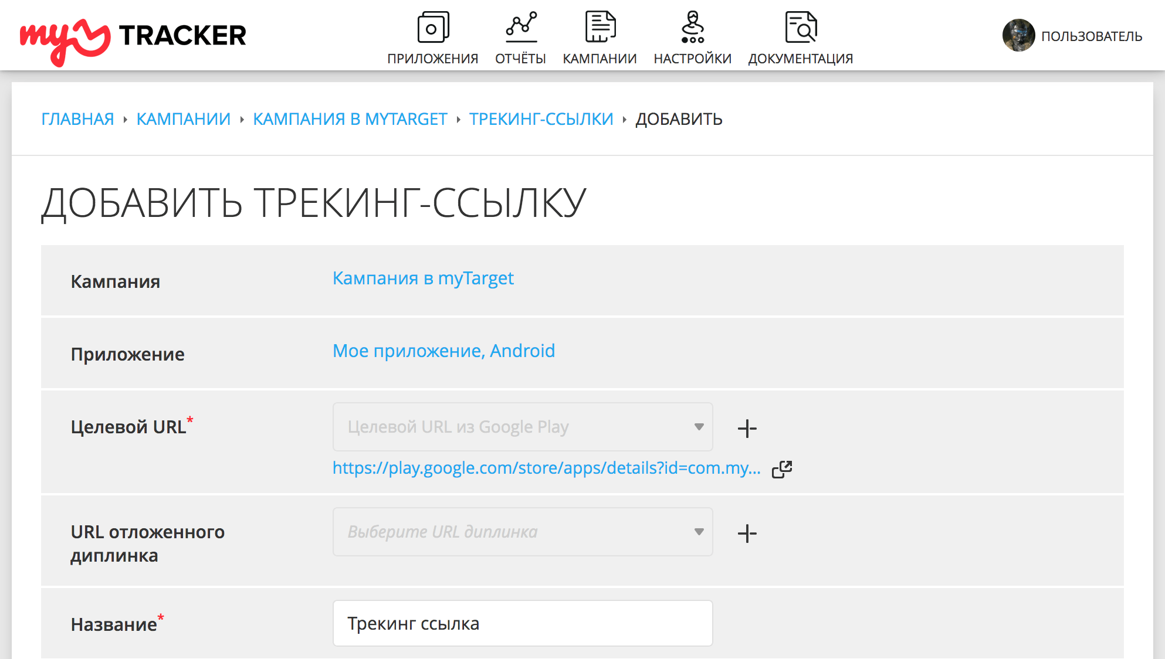Open the Пользователь account menu
This screenshot has width=1165, height=659.
coord(1091,36)
